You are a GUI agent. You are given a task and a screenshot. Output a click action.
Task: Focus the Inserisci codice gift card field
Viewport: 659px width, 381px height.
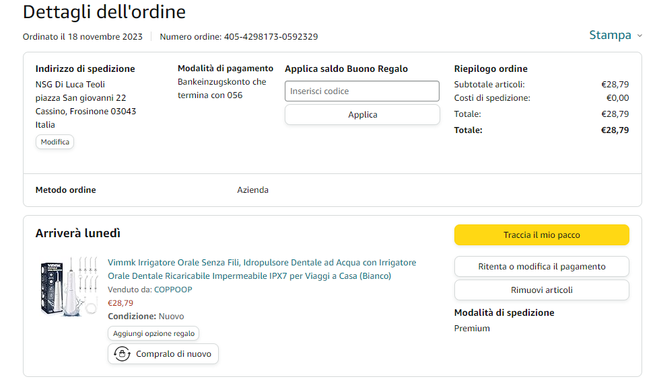click(361, 91)
